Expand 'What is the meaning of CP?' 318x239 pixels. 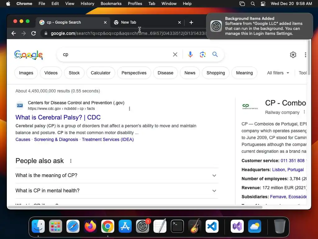(x=117, y=176)
